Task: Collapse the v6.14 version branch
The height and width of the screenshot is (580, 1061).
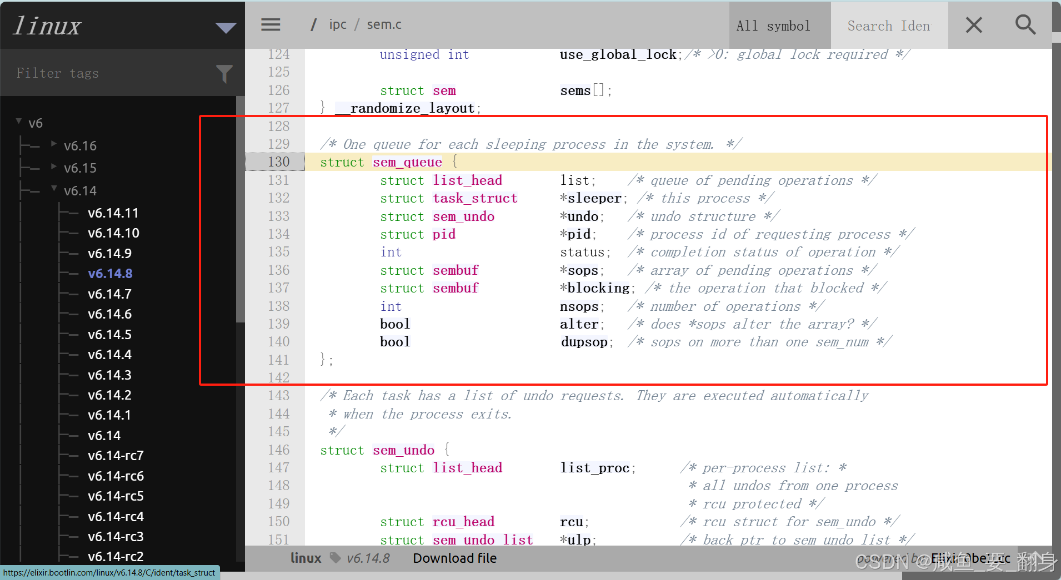Action: [54, 189]
